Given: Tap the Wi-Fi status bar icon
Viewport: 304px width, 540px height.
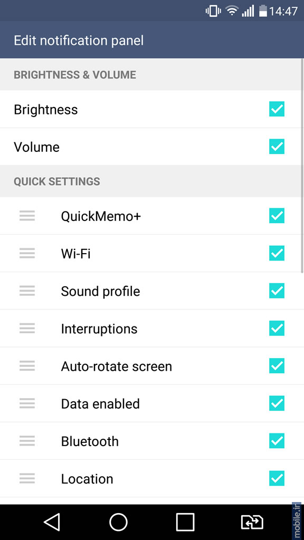Looking at the screenshot, I should tap(232, 11).
